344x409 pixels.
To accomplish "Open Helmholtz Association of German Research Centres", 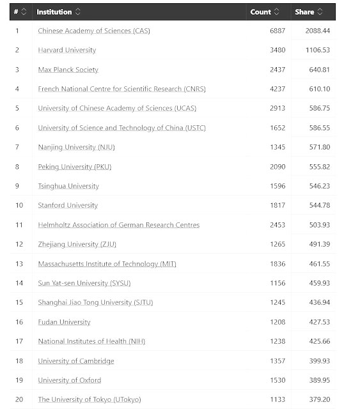I will [119, 225].
